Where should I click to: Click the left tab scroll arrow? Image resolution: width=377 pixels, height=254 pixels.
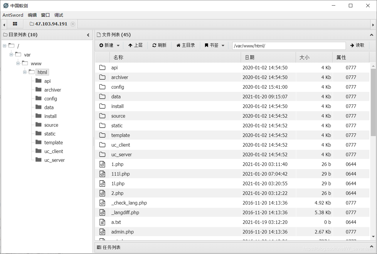pos(4,25)
